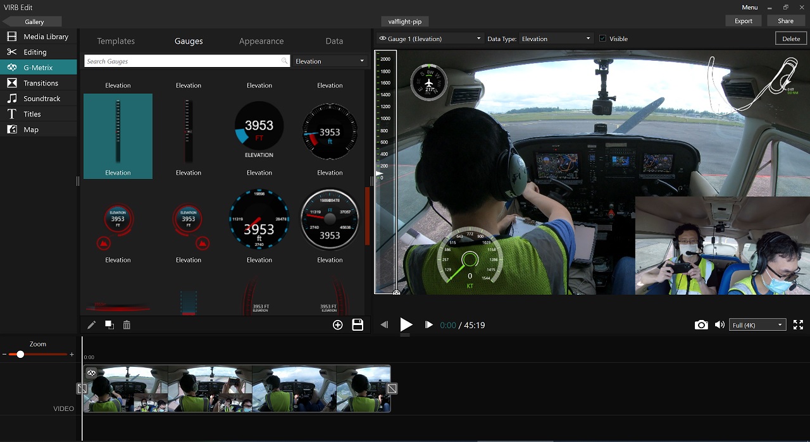Click the Search Gauges input field

(x=187, y=61)
